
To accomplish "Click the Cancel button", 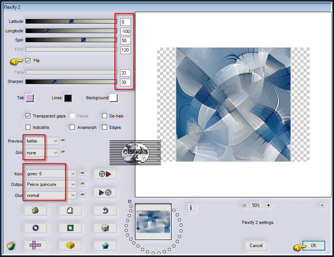I will coord(256,246).
